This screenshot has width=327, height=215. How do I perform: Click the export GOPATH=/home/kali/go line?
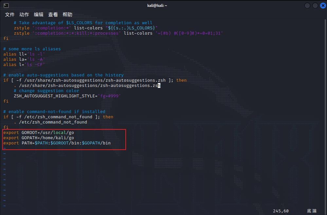[x=38, y=138]
